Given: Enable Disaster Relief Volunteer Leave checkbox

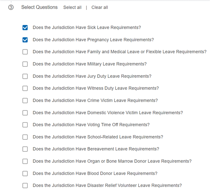Looking at the screenshot, I should point(25,186).
